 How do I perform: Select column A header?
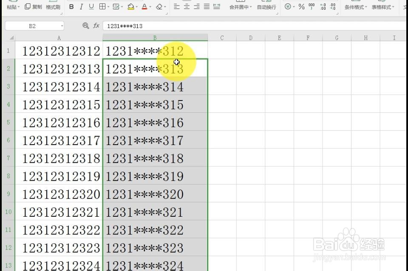tap(59, 38)
